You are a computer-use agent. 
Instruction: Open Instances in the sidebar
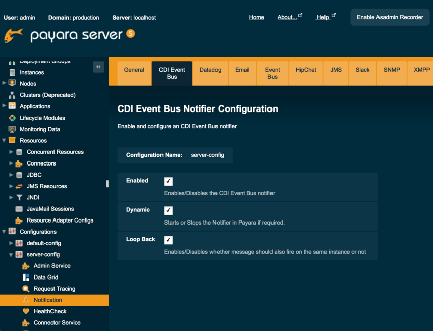(x=32, y=72)
